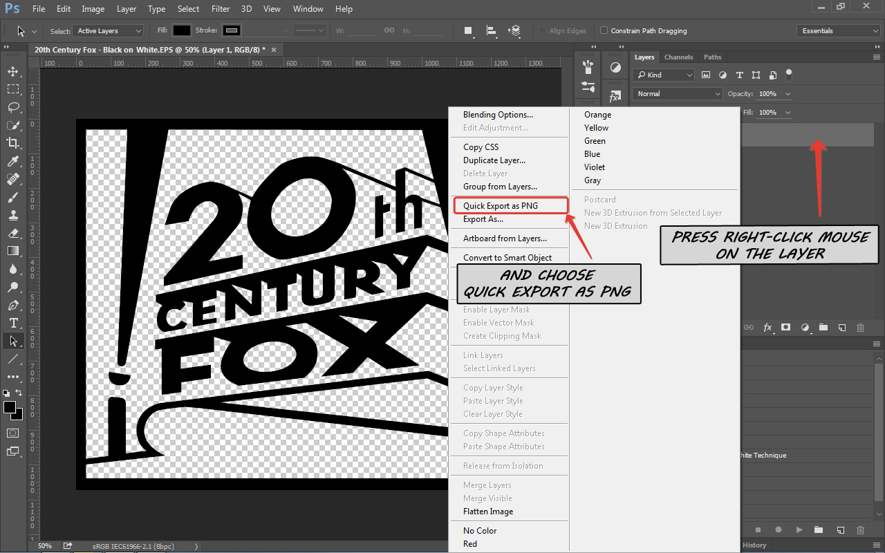
Task: Toggle the adjustment layer filter
Action: (x=723, y=75)
